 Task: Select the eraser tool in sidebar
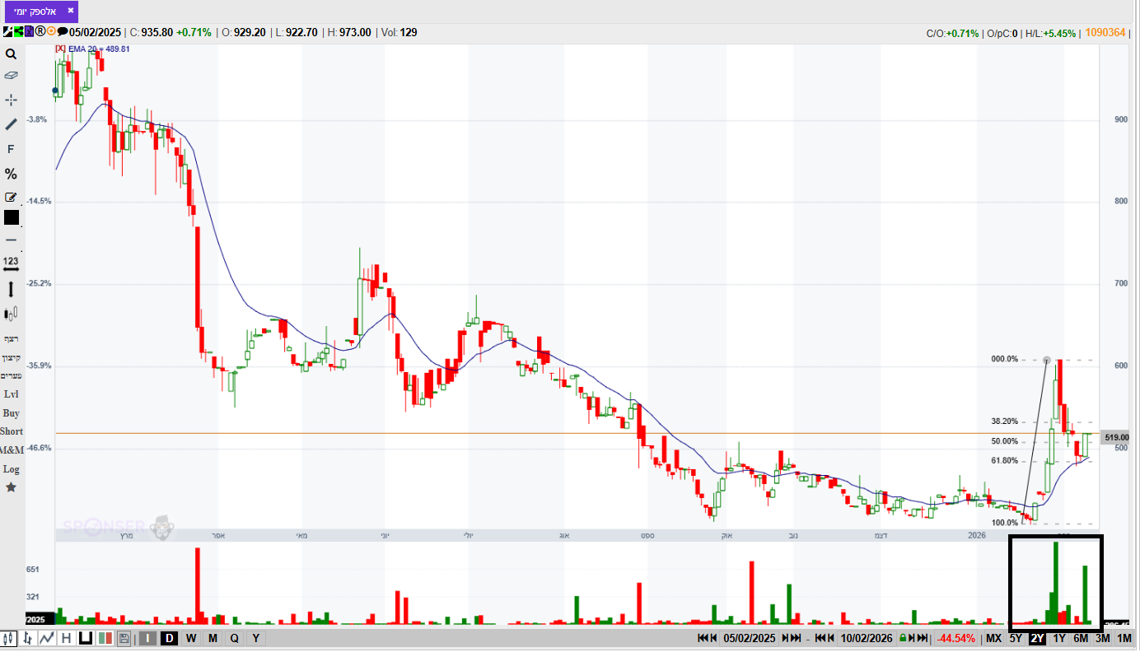pos(11,75)
